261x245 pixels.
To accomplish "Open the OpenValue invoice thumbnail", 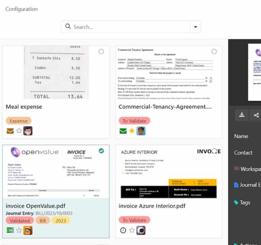I will 56,171.
